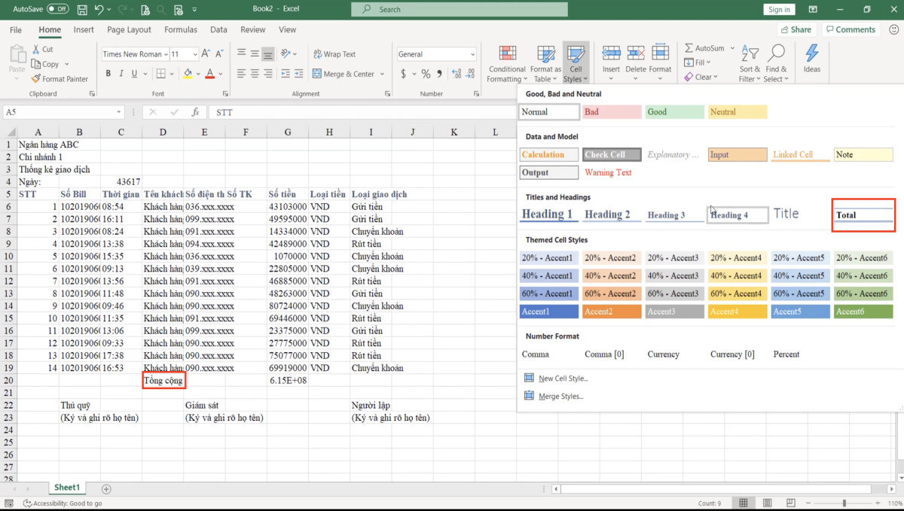Image resolution: width=904 pixels, height=511 pixels.
Task: Add a new sheet with plus icon
Action: click(106, 489)
